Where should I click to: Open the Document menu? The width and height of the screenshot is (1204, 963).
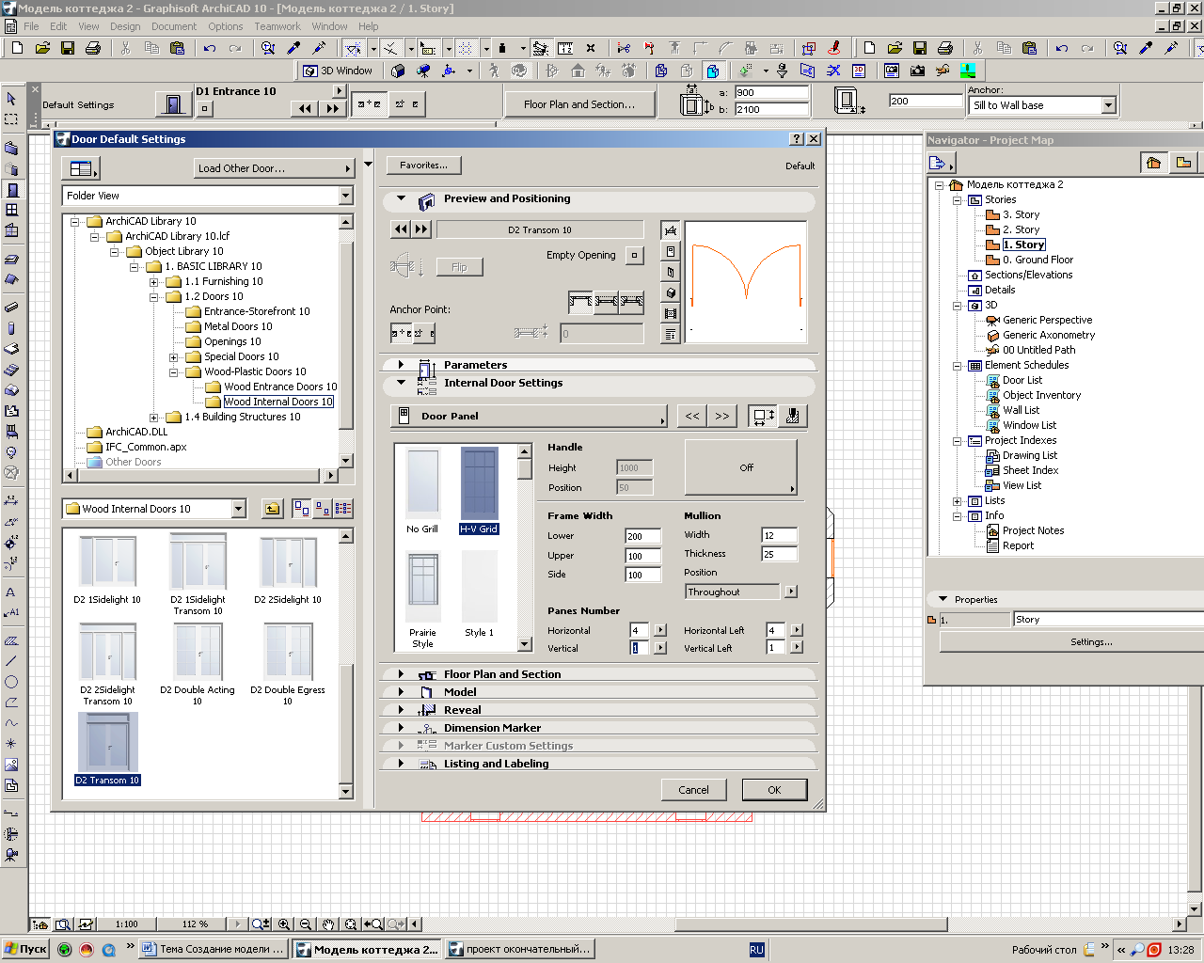(x=174, y=26)
